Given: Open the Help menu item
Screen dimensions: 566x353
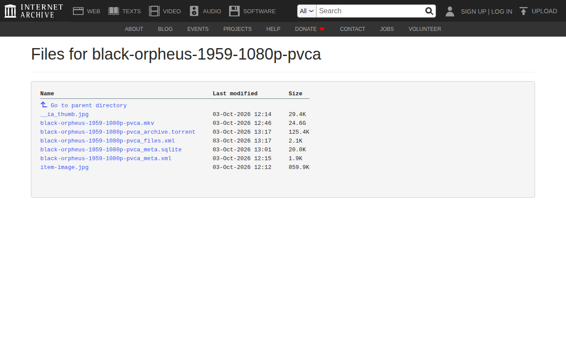Looking at the screenshot, I should pos(273,29).
